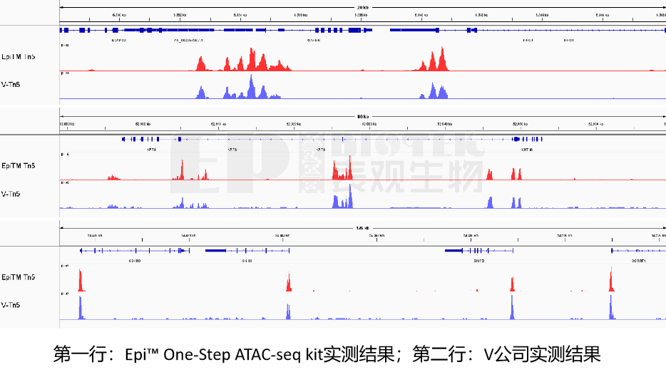Select the V-Tn5 track label in the 20 kb panel
Viewport: 666px width, 372px height.
click(x=11, y=85)
